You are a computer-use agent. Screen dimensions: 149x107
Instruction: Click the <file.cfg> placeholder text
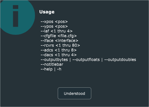[x=67, y=36]
